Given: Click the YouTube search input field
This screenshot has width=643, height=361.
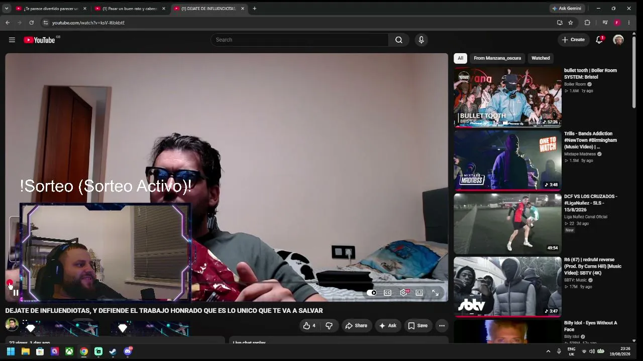Looking at the screenshot, I should (299, 40).
